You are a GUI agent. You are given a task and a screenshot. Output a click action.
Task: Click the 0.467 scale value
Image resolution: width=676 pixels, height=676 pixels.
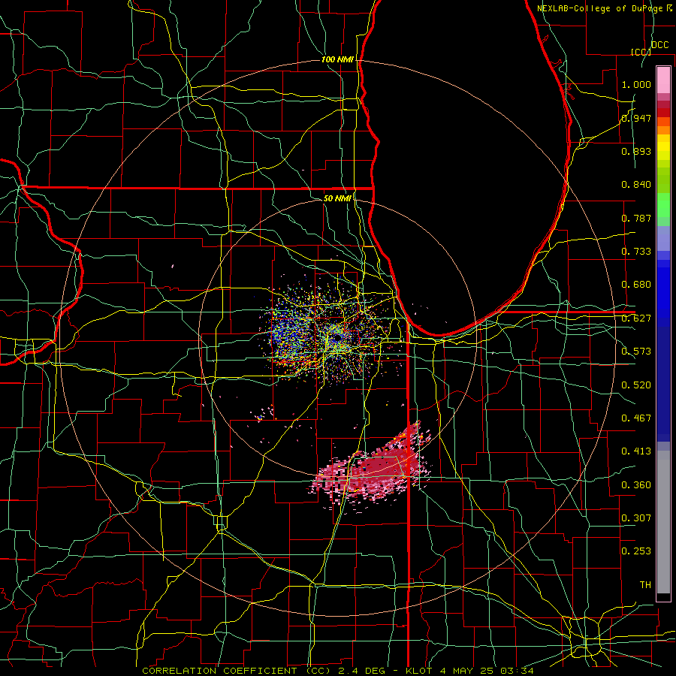(636, 418)
